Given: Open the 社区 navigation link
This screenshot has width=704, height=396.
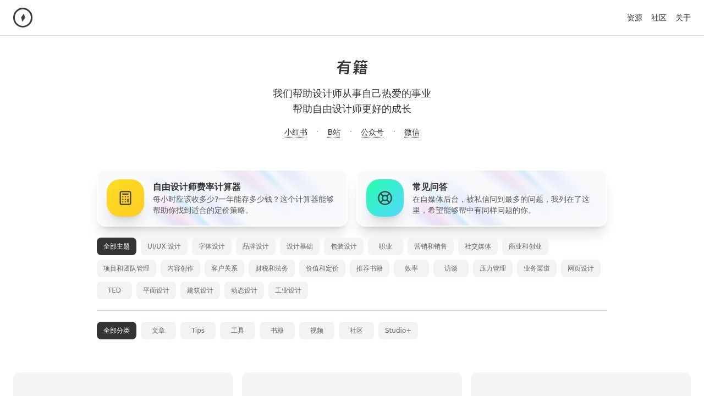Looking at the screenshot, I should (658, 18).
